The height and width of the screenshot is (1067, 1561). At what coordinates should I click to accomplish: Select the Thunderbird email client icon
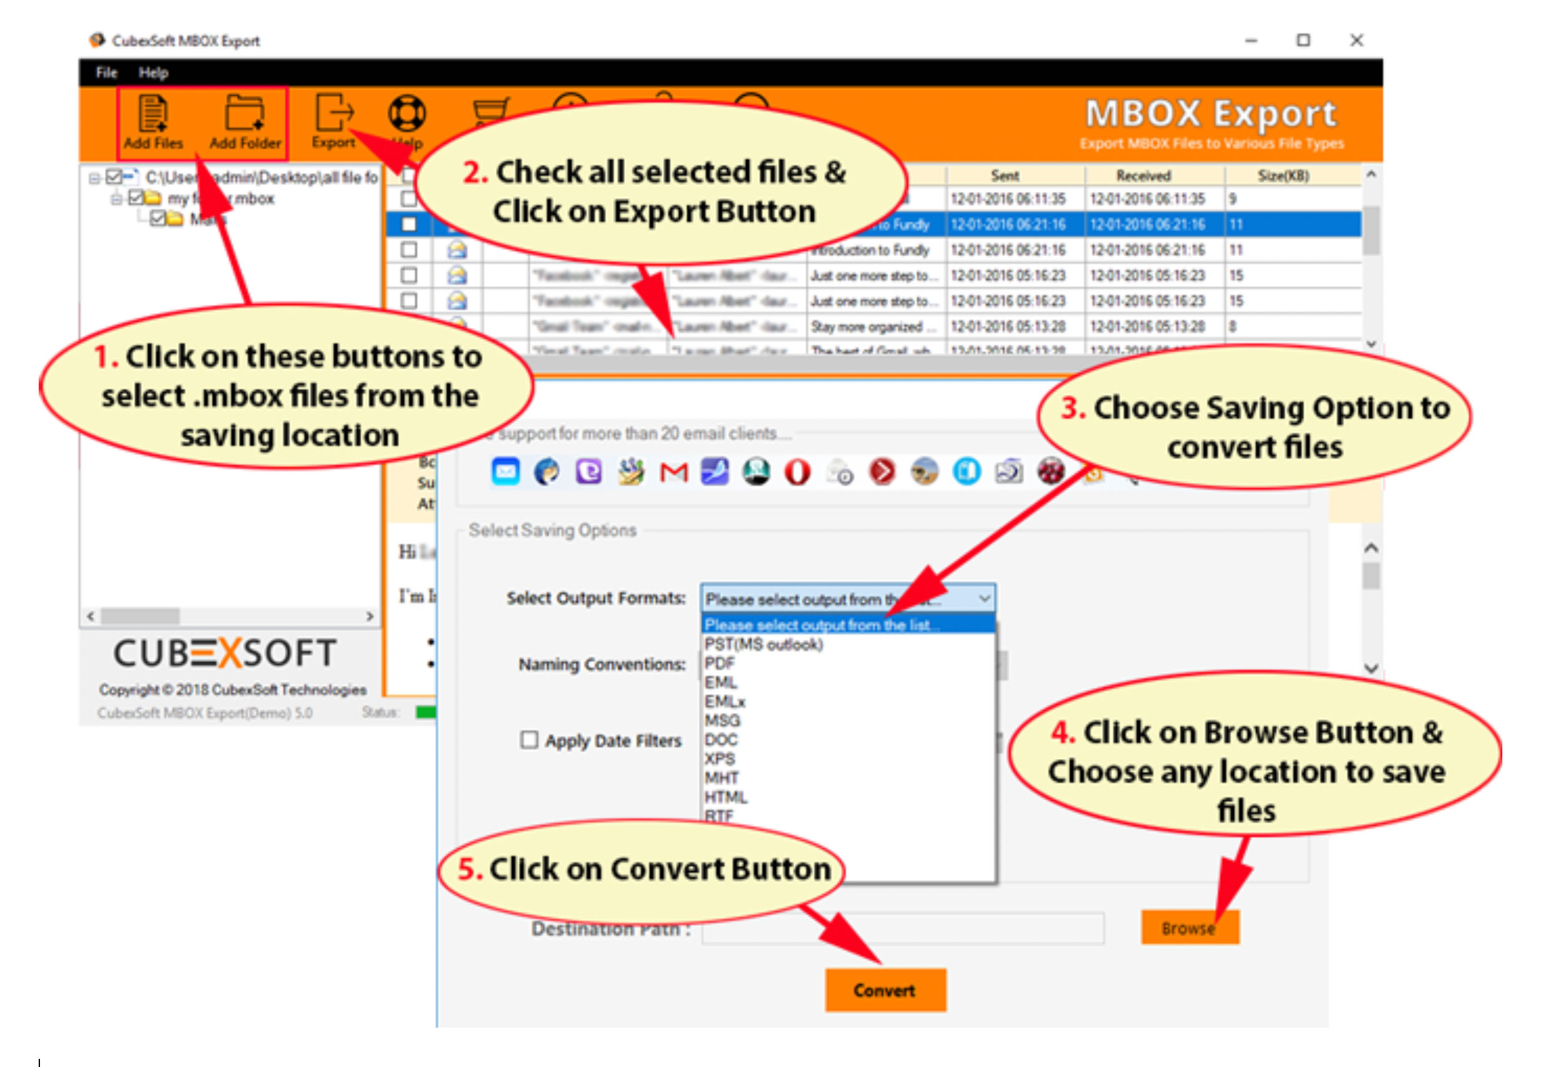pyautogui.click(x=547, y=472)
